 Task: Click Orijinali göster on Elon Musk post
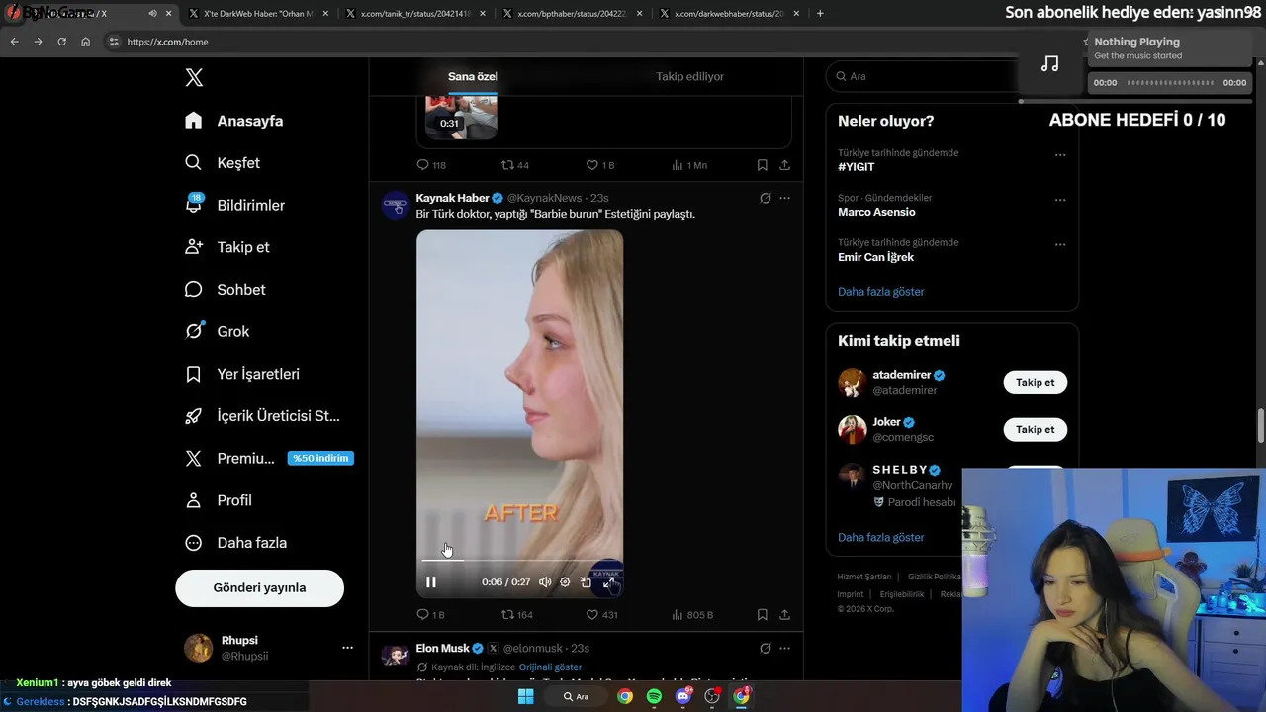coord(550,667)
